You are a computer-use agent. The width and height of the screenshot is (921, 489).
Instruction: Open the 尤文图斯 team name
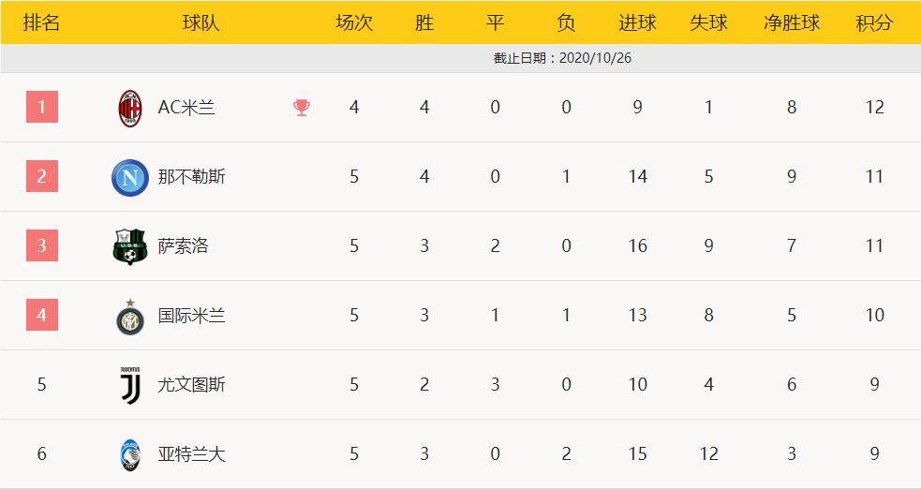[x=191, y=384]
